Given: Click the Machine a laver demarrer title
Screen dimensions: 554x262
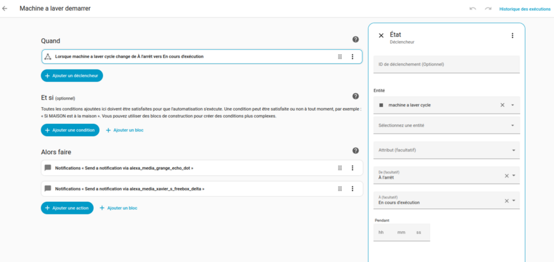Looking at the screenshot, I should [55, 8].
